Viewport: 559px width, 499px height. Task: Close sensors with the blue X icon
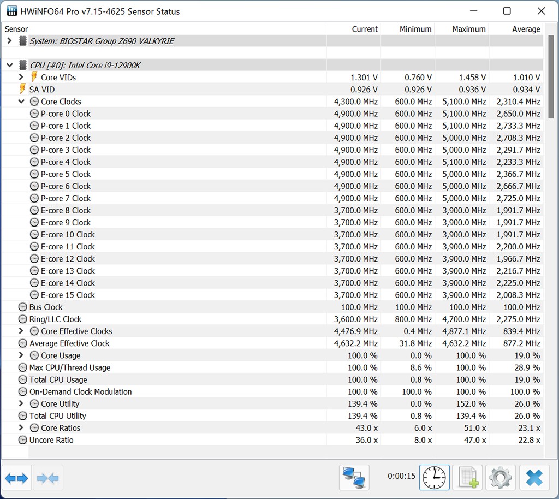point(534,478)
